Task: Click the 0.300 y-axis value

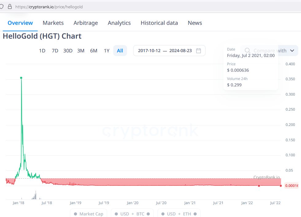Action: 290,94
